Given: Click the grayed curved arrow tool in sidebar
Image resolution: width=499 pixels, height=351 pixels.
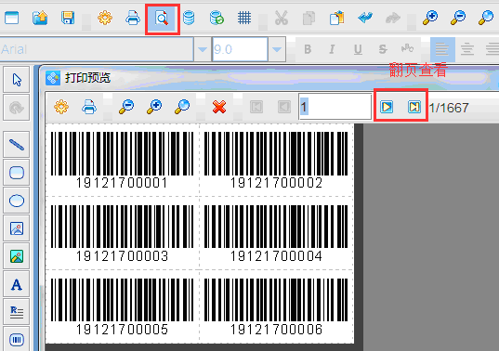Looking at the screenshot, I should pos(17,108).
